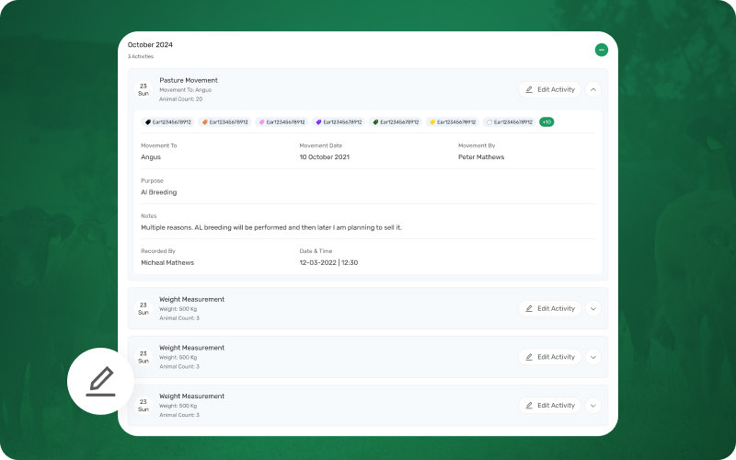736x460 pixels.
Task: Expand the first Weight Measurement activity
Action: point(592,308)
